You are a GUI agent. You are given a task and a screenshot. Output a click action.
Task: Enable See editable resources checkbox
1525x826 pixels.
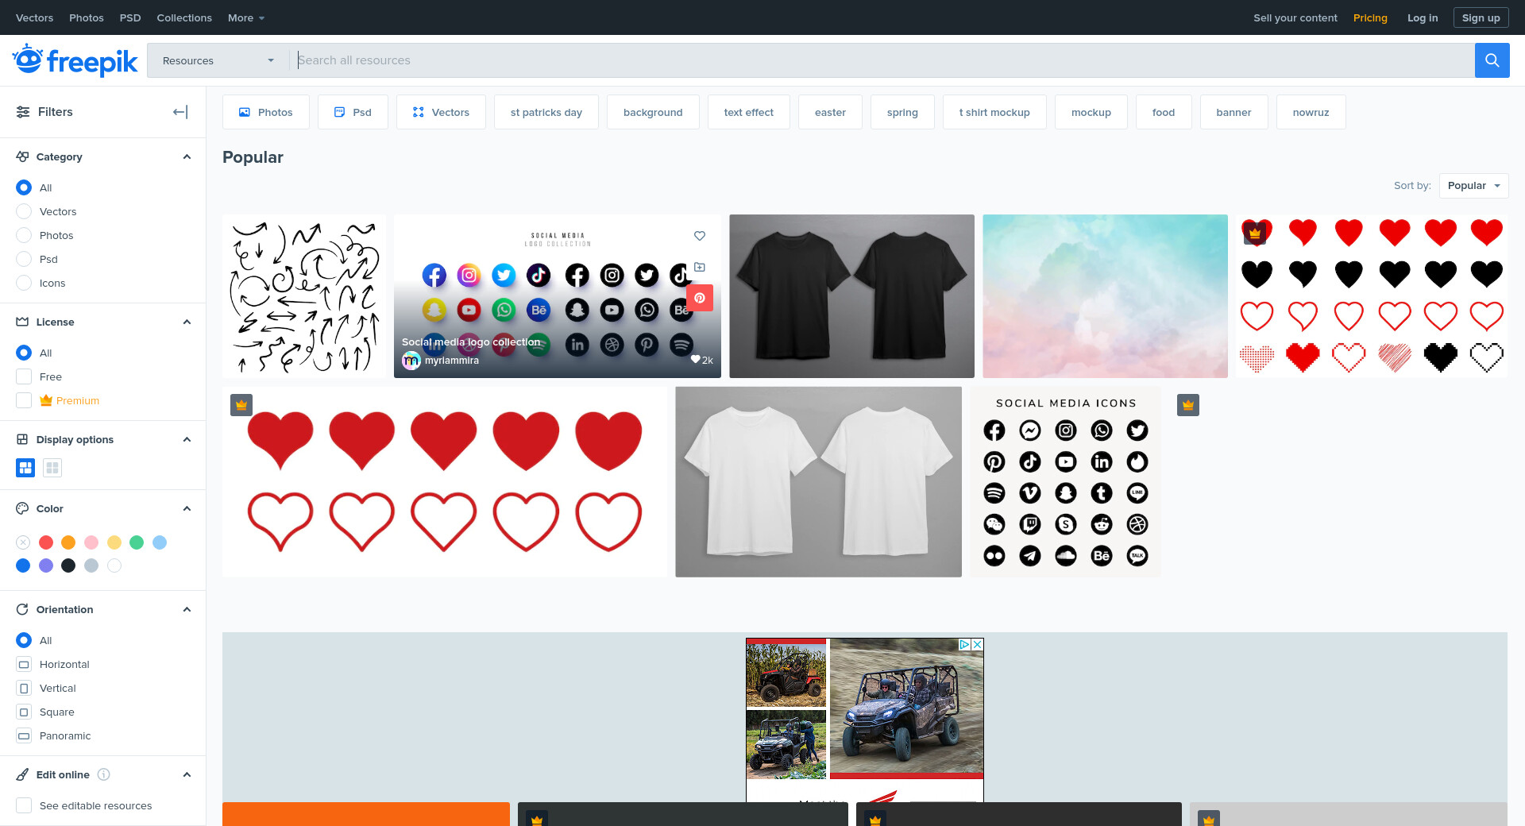[x=24, y=805]
